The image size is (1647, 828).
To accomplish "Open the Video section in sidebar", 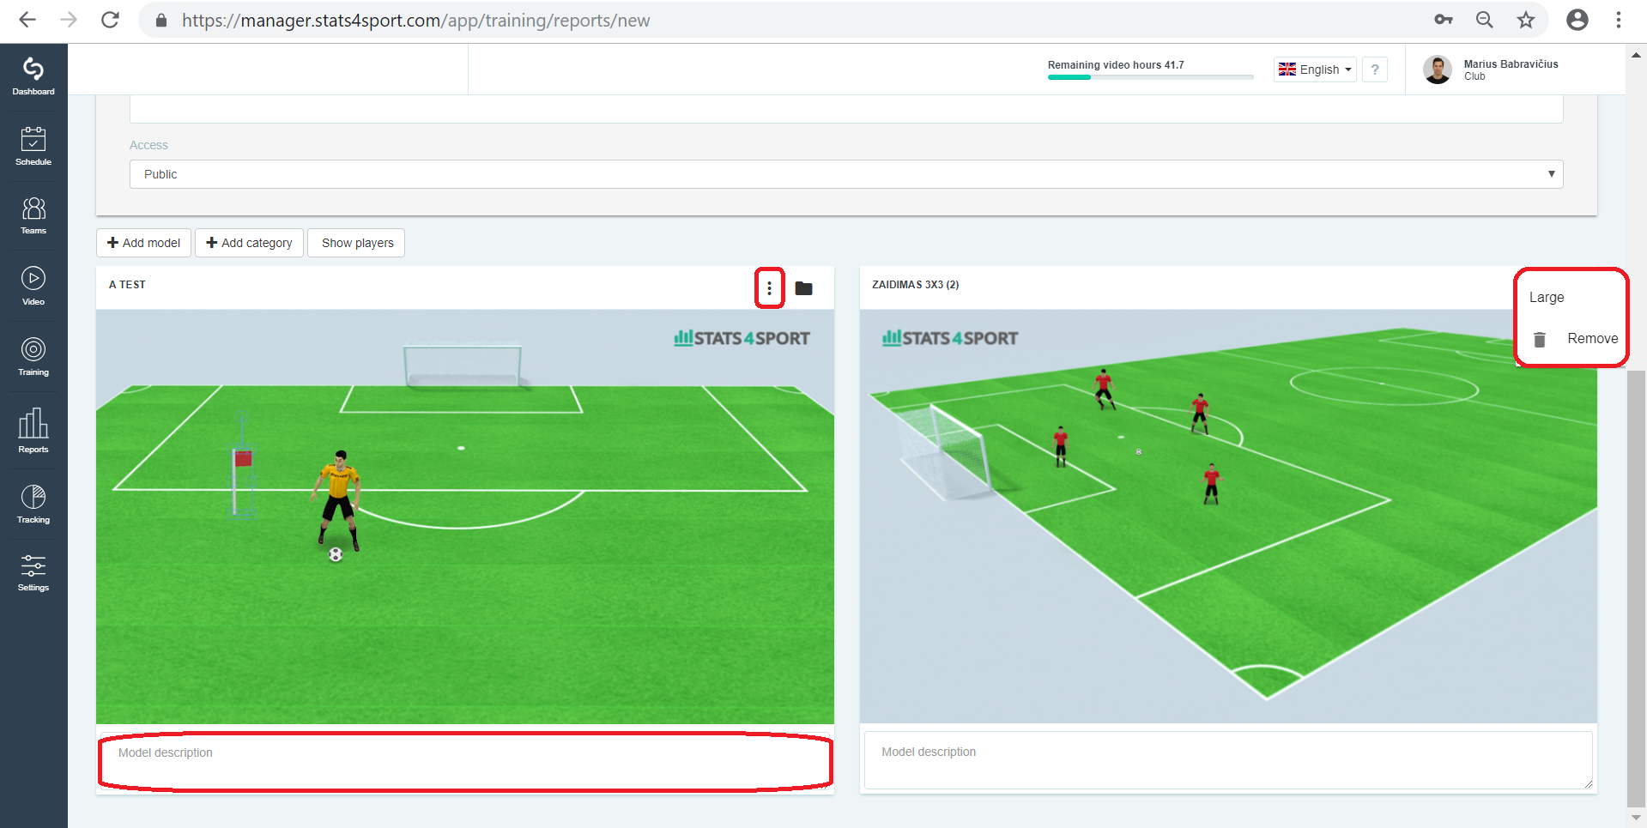I will tap(33, 287).
